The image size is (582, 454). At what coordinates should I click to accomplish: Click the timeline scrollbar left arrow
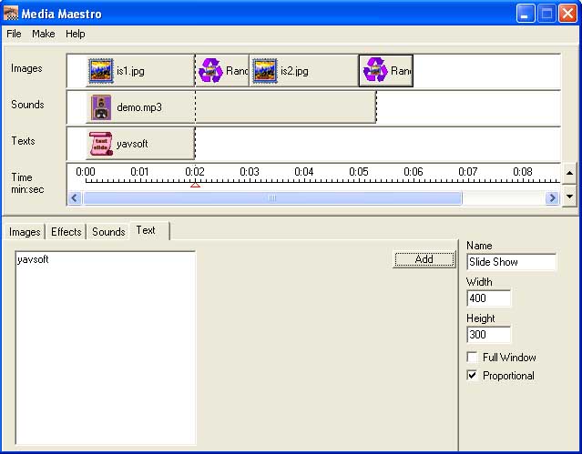coord(75,197)
